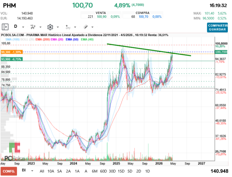This screenshot has width=232, height=177.
Task: Click the 2024 date axis label
Action: click(x=73, y=163)
